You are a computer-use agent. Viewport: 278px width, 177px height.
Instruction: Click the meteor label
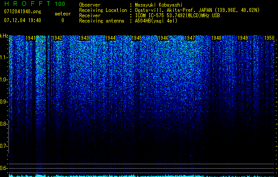tap(63, 14)
